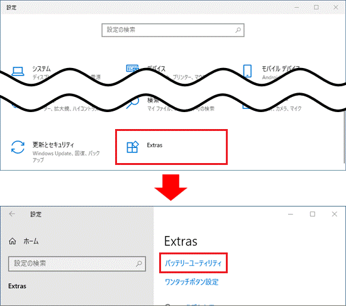Image resolution: width=346 pixels, height=306 pixels.
Task: Click the システム tile title
Action: (42, 69)
